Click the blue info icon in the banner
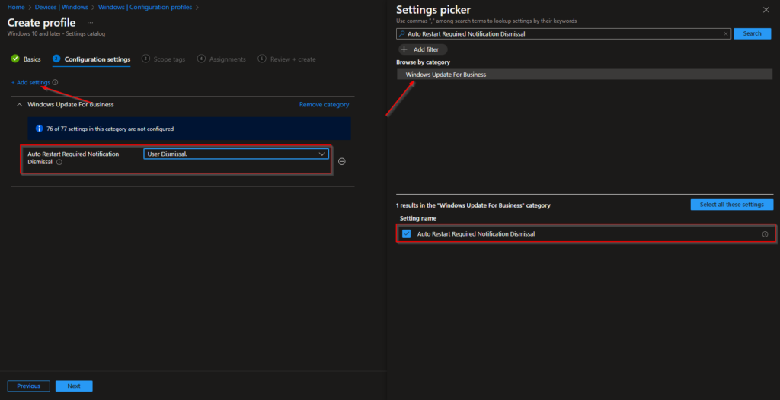780x400 pixels. [x=40, y=129]
